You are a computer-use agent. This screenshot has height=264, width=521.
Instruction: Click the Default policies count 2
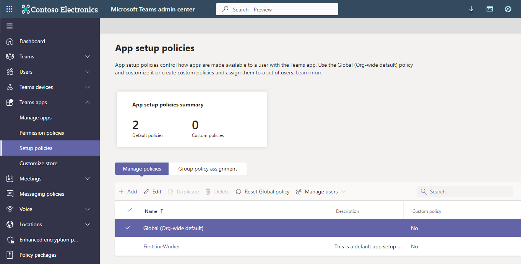coord(135,125)
